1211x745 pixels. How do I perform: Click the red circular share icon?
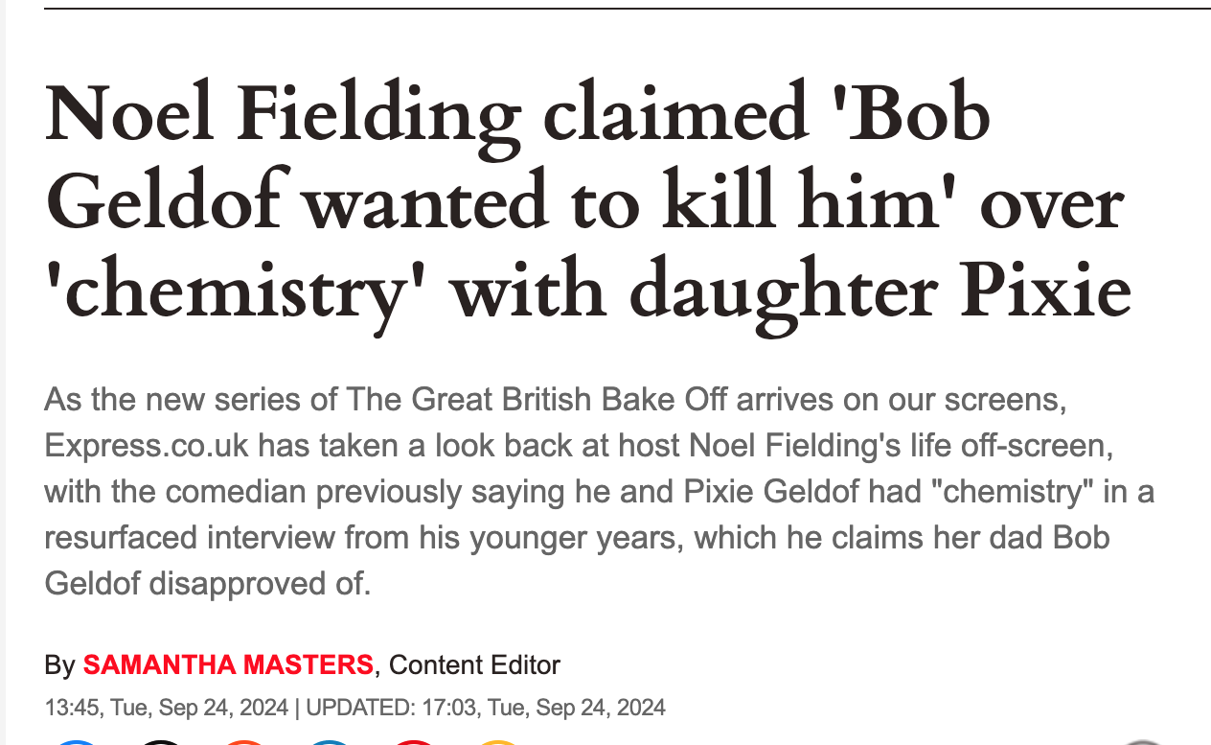(x=414, y=742)
